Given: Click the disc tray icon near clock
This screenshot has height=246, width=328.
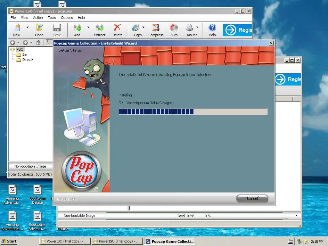Looking at the screenshot, I should [305, 242].
